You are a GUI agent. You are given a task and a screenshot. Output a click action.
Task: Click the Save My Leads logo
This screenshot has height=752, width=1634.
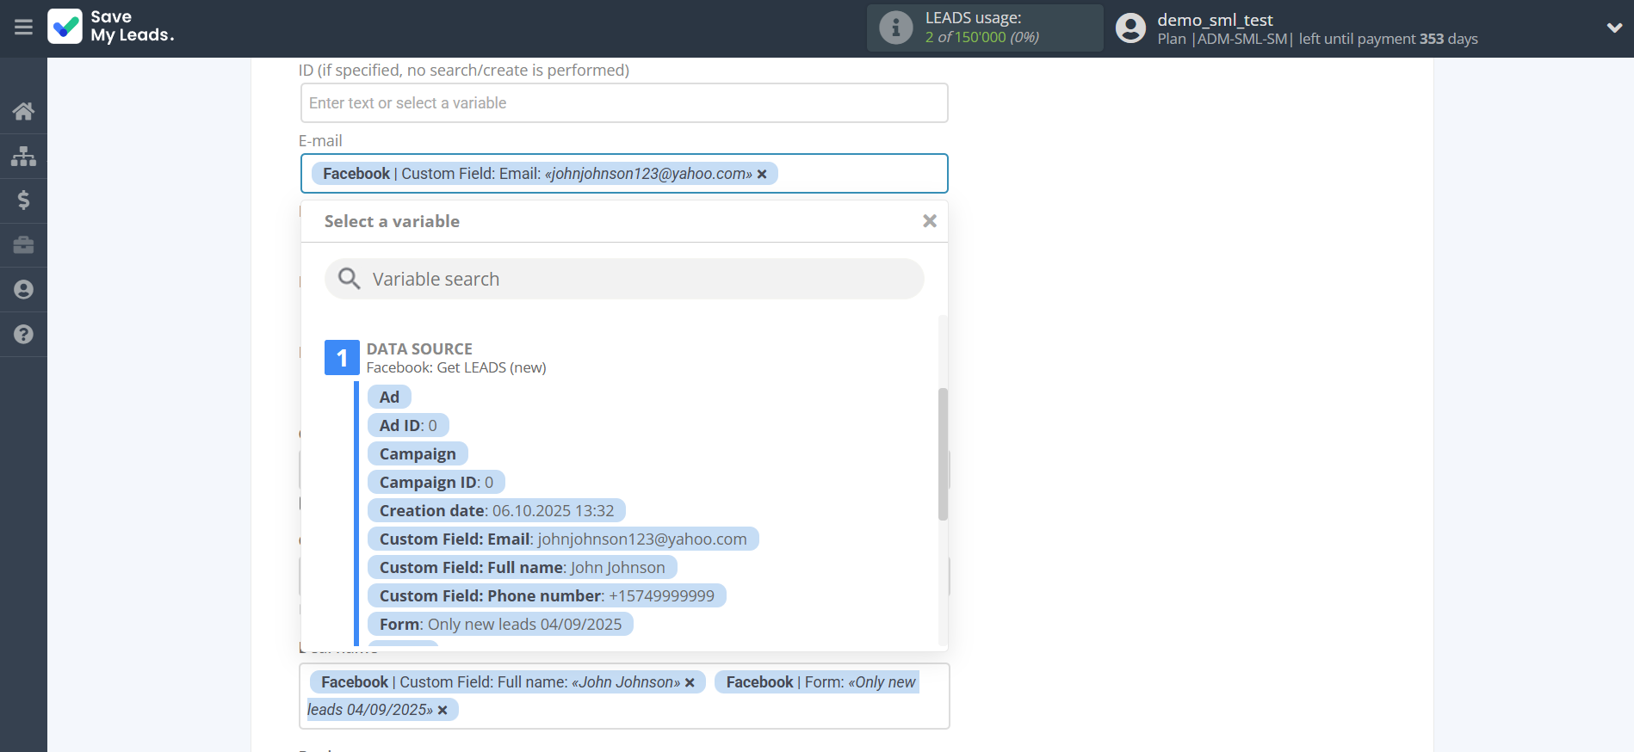coord(111,27)
